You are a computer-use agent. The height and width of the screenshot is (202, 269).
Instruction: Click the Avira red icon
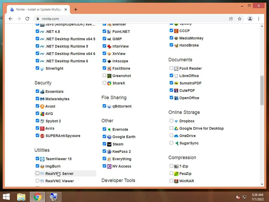(42, 128)
